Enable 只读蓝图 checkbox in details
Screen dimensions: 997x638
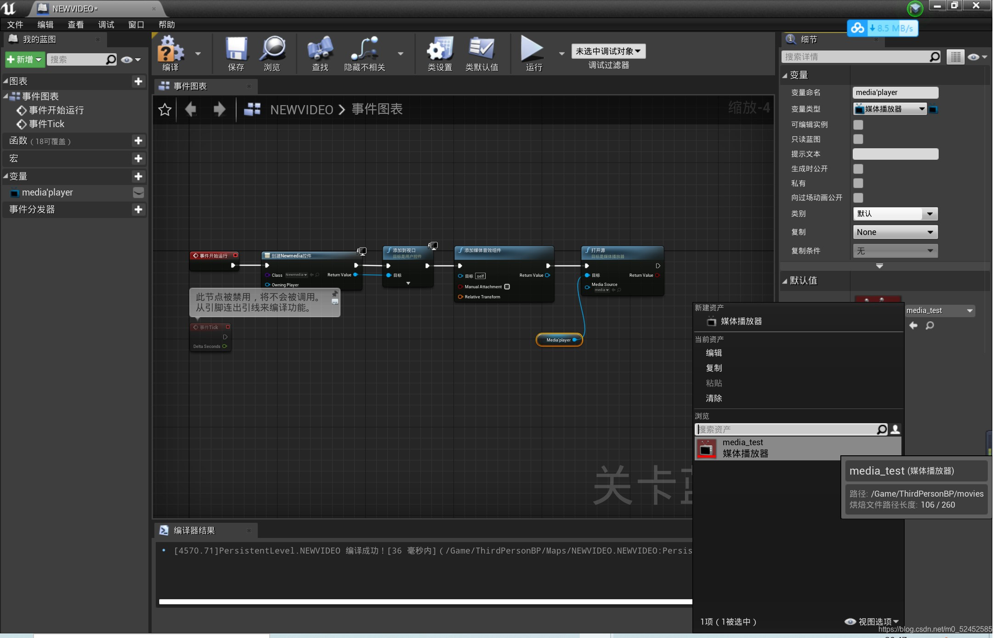point(858,139)
